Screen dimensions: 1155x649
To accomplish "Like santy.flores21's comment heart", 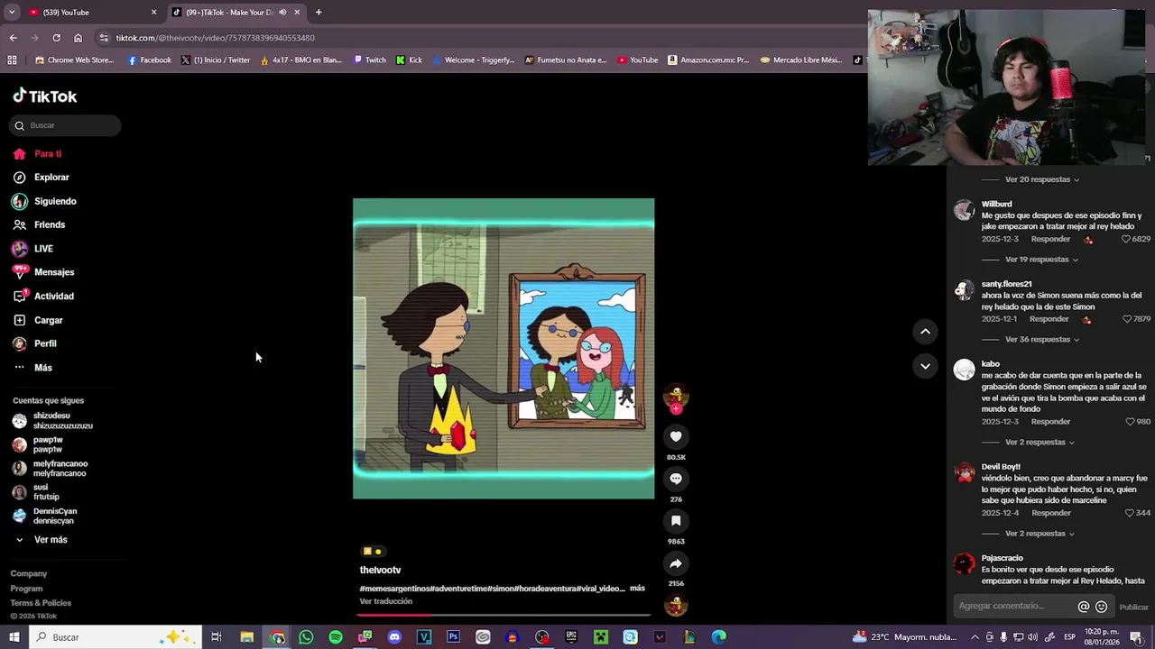I will (1126, 319).
